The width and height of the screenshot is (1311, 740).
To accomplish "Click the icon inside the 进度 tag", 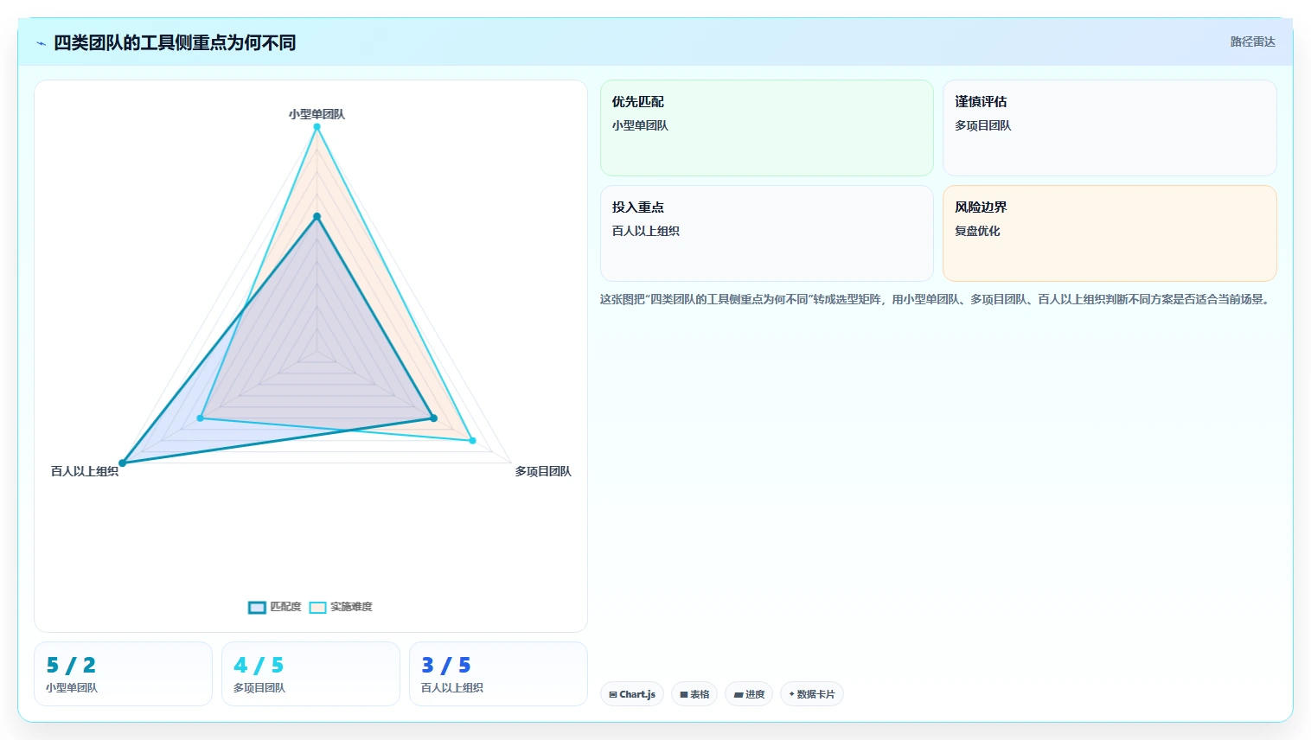I will [739, 694].
